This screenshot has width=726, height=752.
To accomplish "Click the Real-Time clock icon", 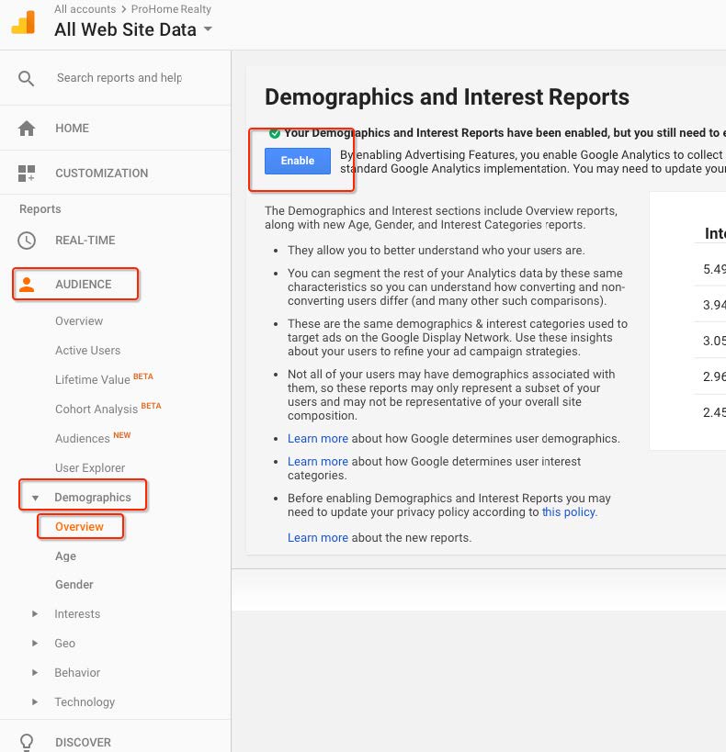I will point(27,241).
